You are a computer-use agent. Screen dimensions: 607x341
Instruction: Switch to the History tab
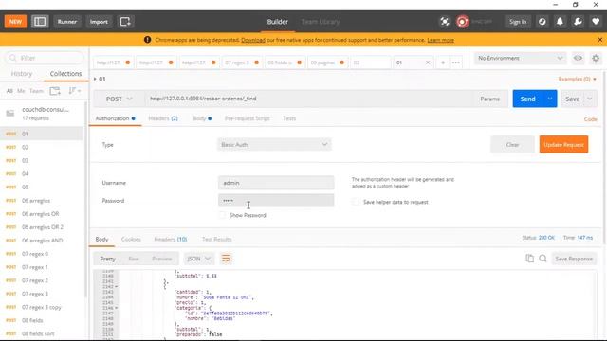(22, 74)
